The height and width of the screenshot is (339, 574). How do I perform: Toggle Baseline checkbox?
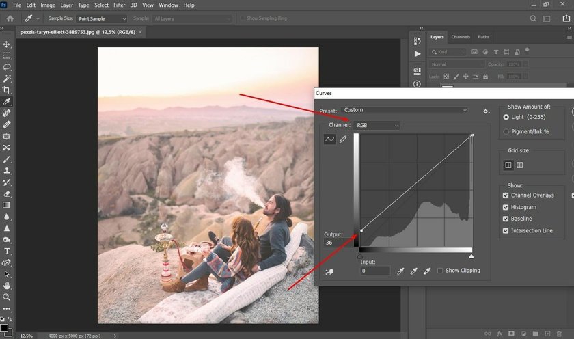point(506,219)
